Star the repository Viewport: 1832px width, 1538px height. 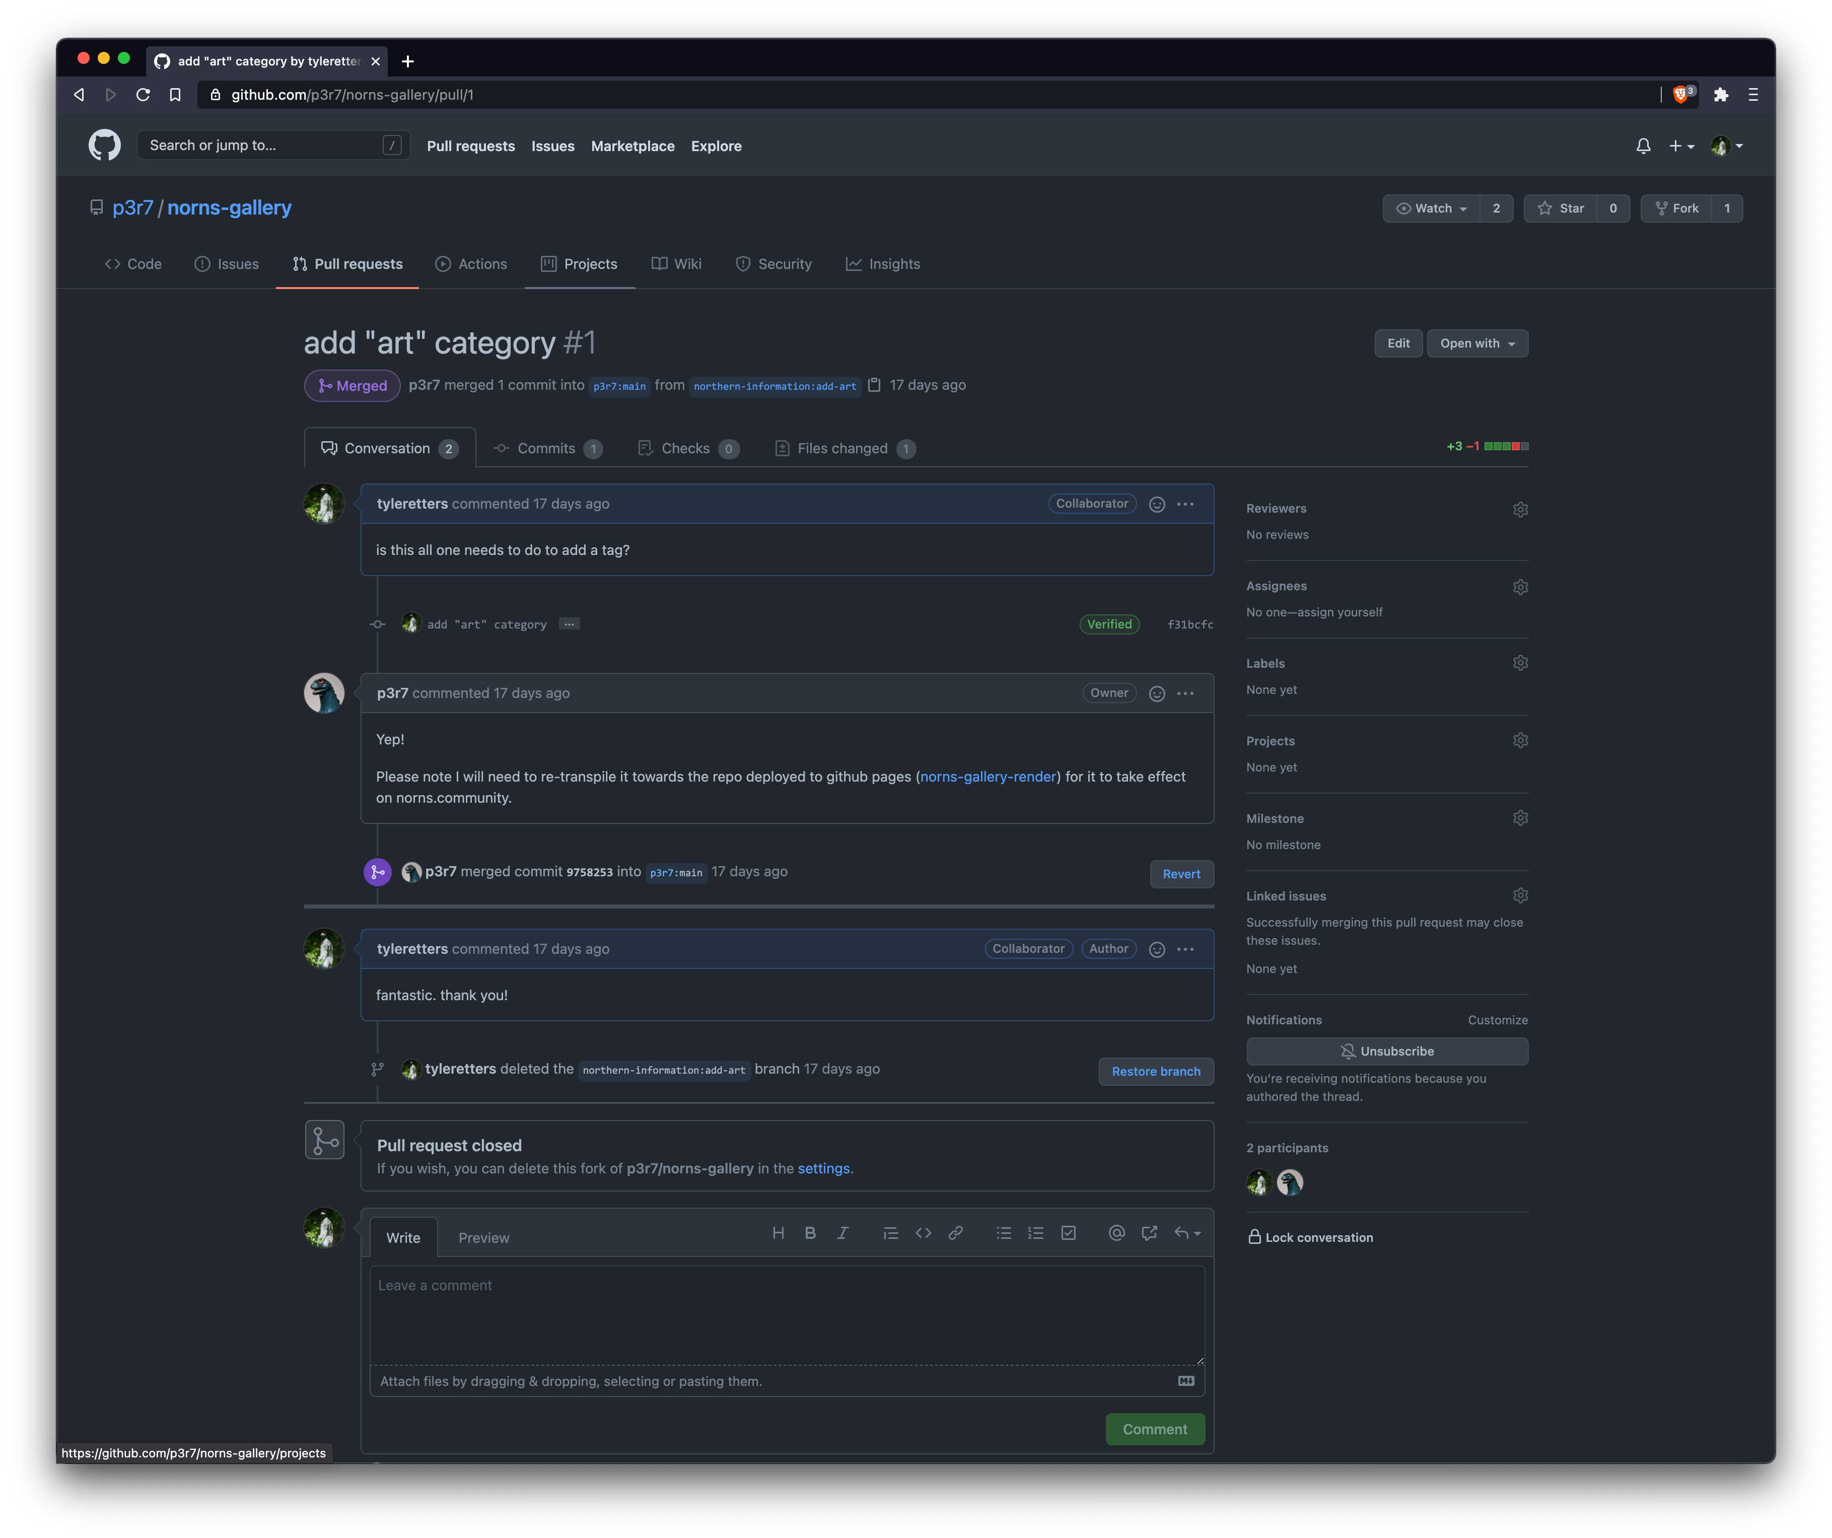(x=1560, y=208)
